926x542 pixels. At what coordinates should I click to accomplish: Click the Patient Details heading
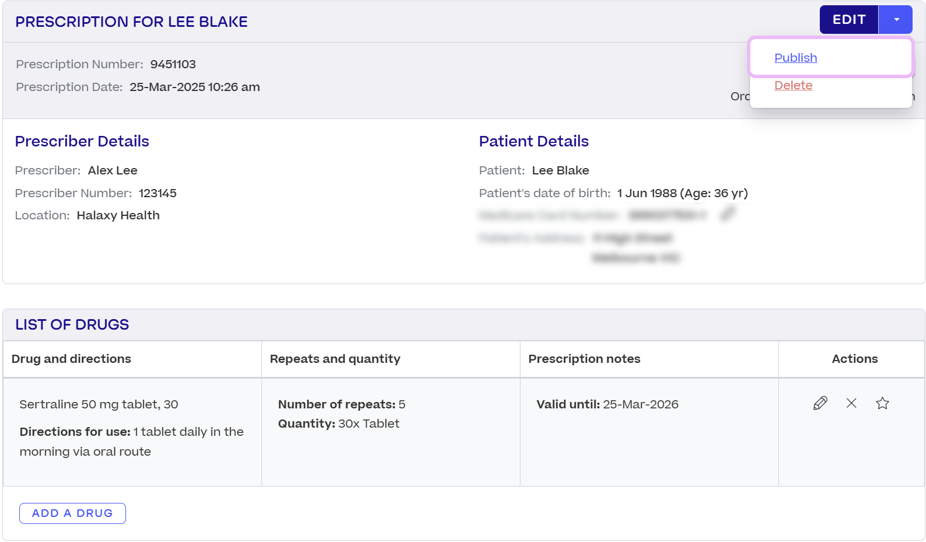click(533, 141)
